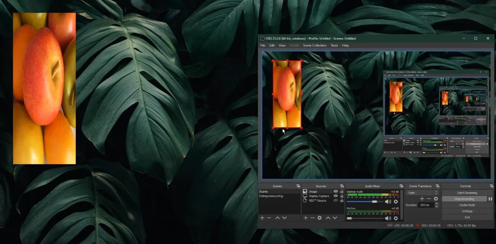Lock the NDI Source

[x=341, y=201]
